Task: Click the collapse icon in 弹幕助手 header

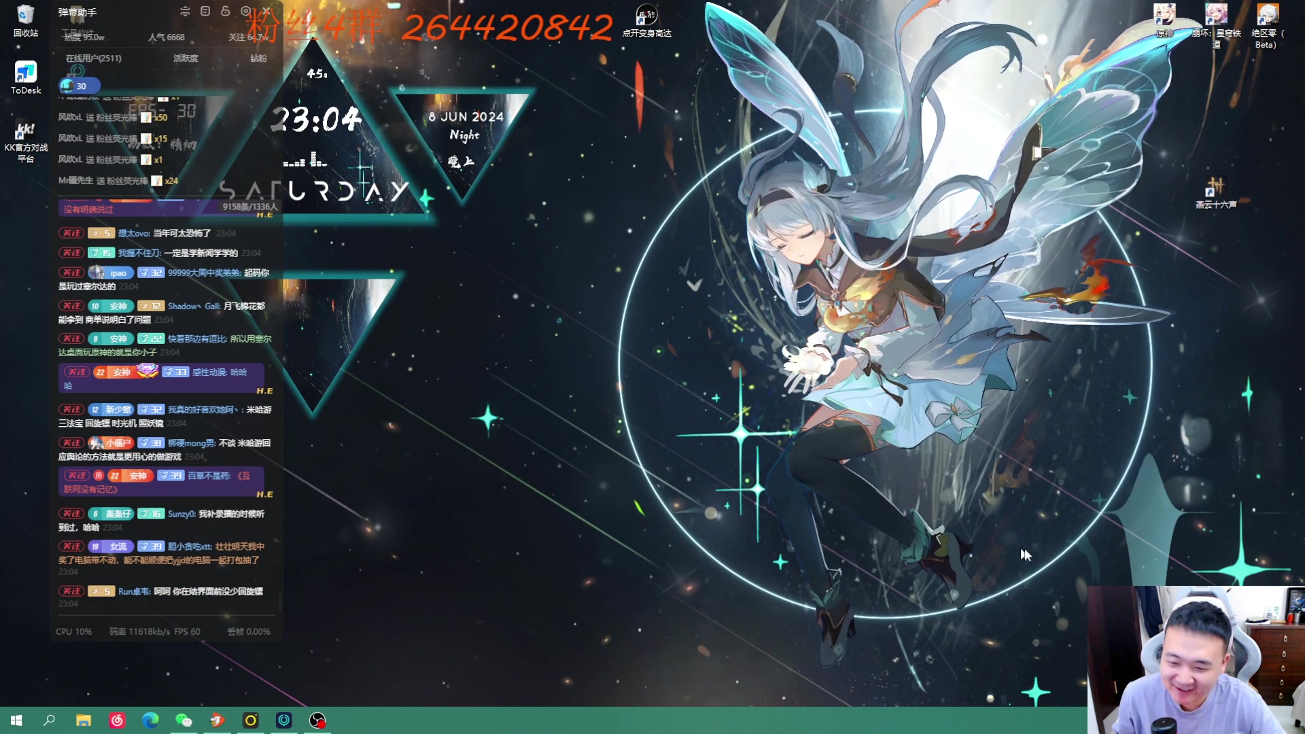Action: click(x=185, y=12)
